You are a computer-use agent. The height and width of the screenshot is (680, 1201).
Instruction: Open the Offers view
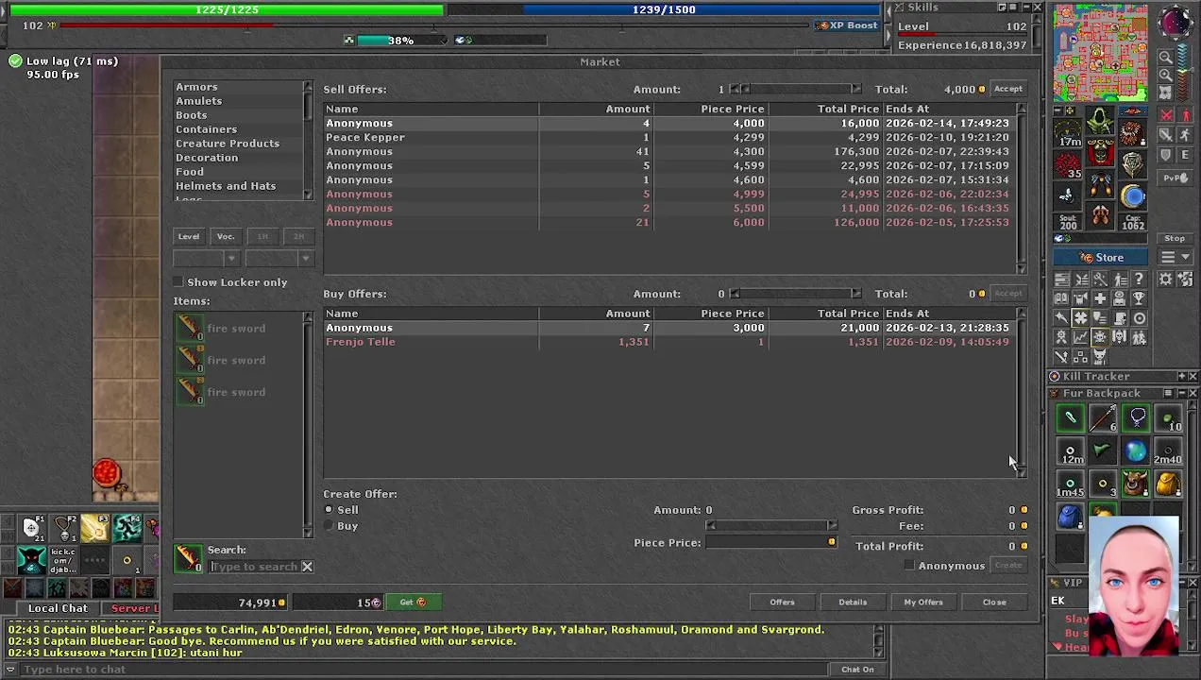tap(782, 603)
